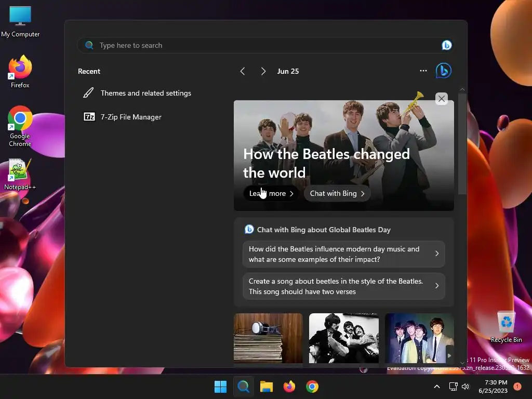
Task: Click the thumbnail carousel next arrow
Action: click(x=449, y=355)
